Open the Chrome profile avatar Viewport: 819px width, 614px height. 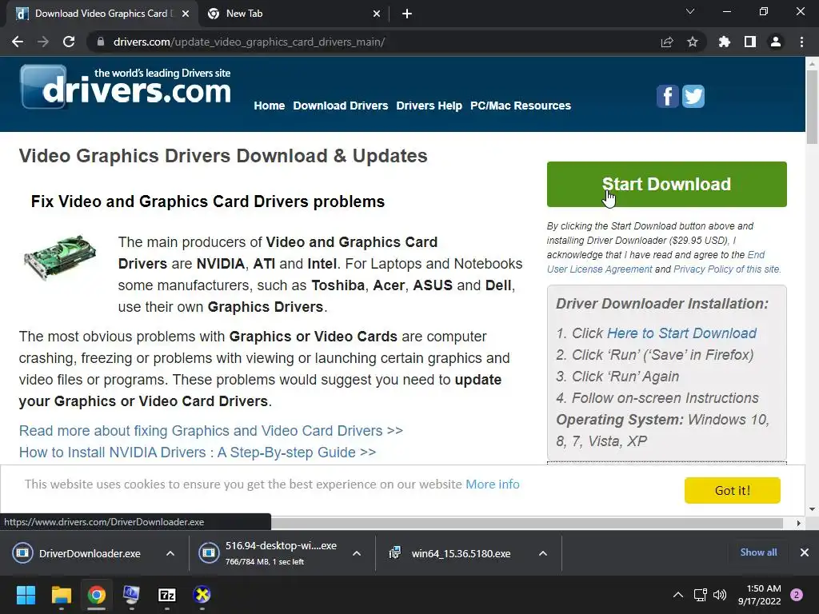(x=776, y=42)
